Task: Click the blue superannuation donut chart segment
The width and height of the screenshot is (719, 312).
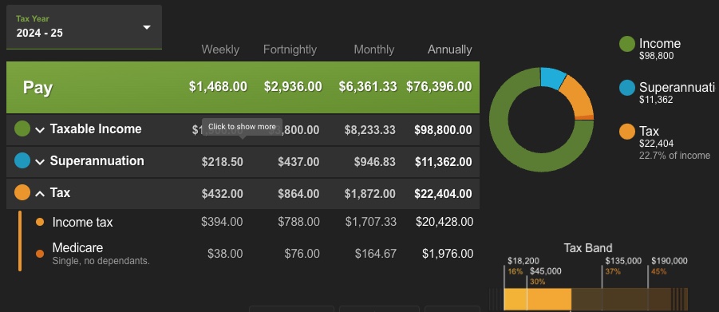Action: click(554, 77)
